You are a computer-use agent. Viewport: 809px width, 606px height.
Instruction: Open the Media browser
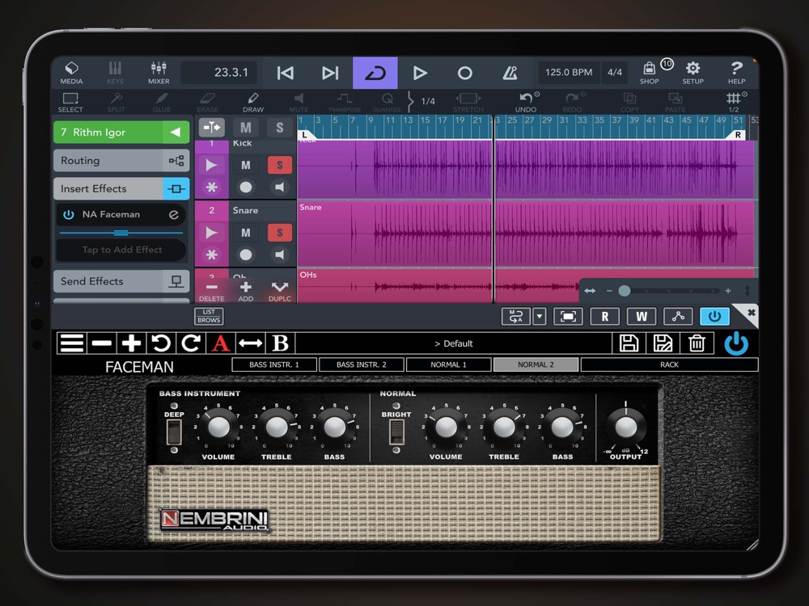pyautogui.click(x=71, y=73)
